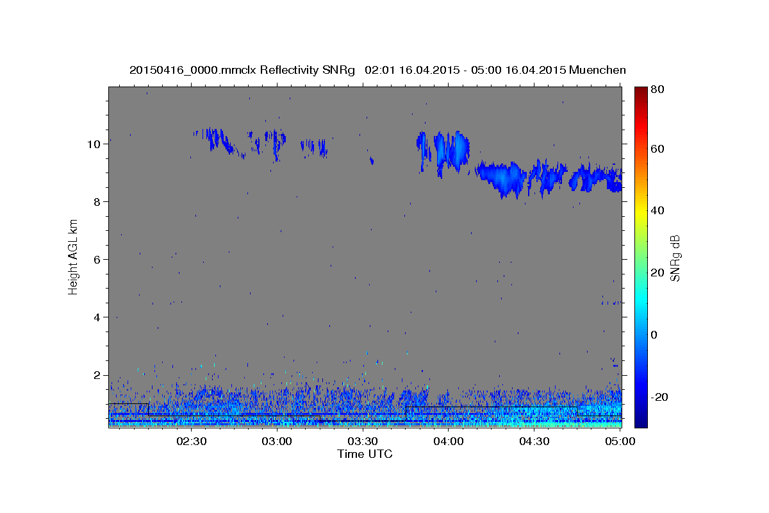Click the 04:30 time tick label
The image size is (769, 513).
coord(534,441)
